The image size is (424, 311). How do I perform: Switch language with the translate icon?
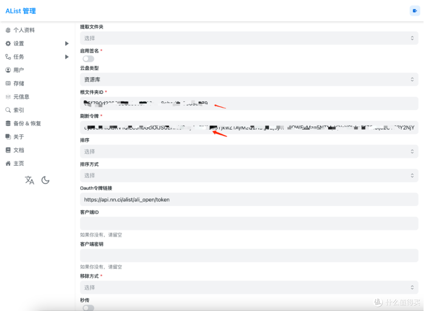coord(29,180)
